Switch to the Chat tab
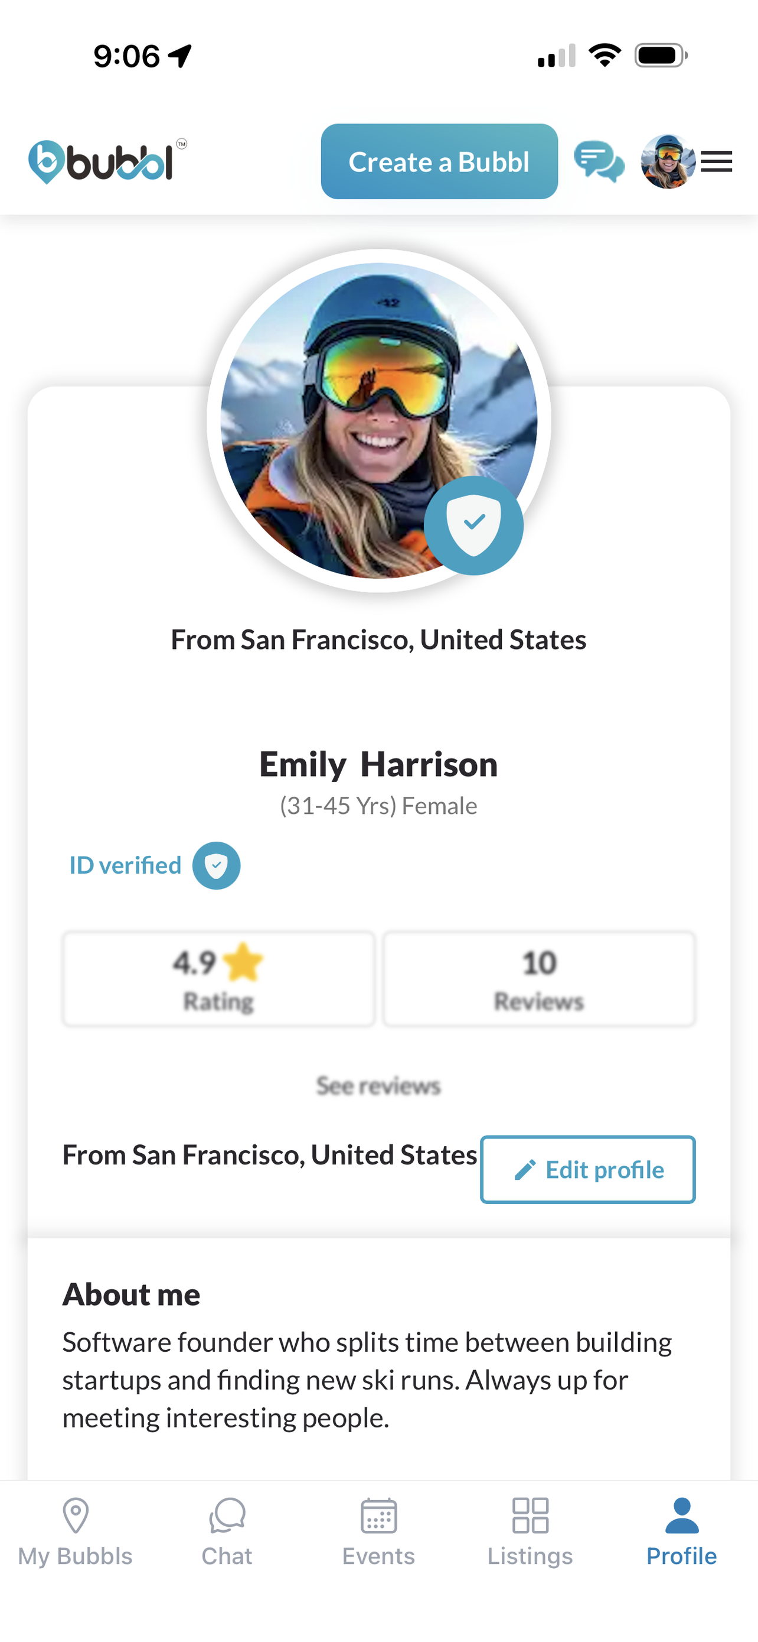 (x=227, y=1531)
